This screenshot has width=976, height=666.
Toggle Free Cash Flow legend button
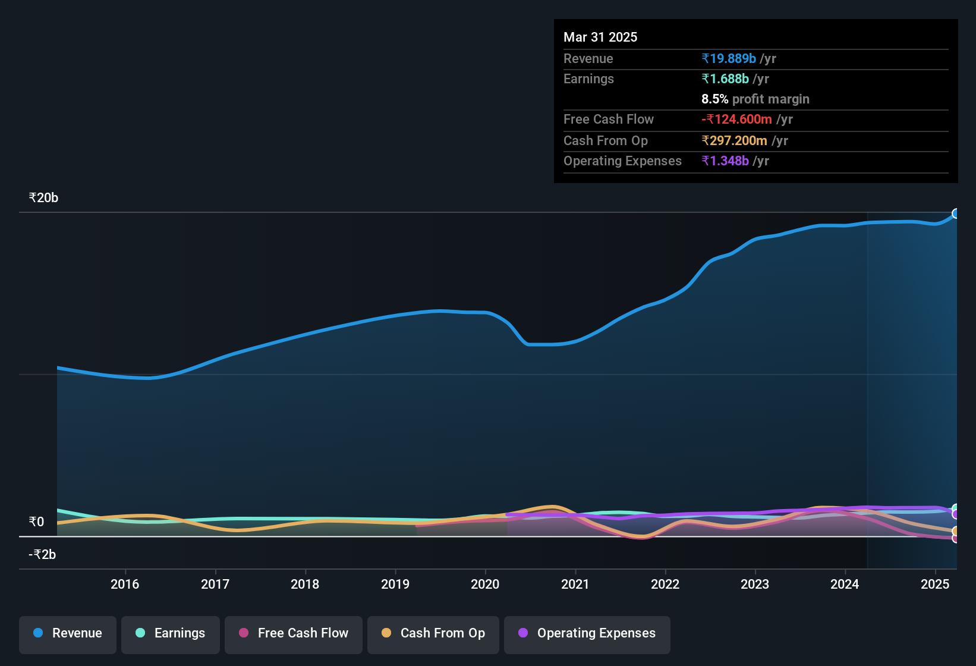[x=294, y=634]
